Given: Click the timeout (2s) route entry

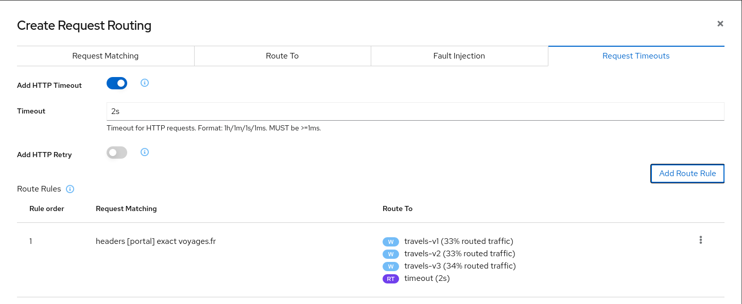Looking at the screenshot, I should pos(427,278).
